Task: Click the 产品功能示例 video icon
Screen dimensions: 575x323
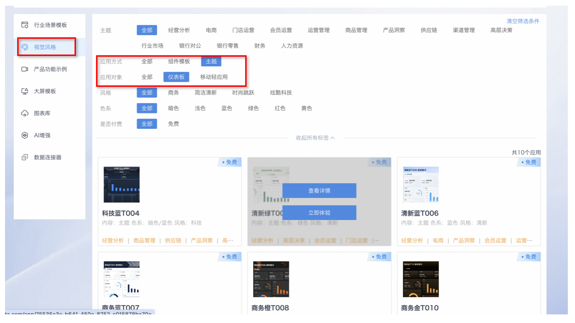Action: pyautogui.click(x=25, y=69)
